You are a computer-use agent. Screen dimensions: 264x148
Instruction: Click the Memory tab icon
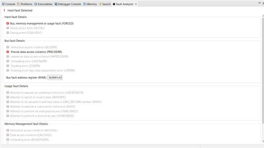coord(84,4)
